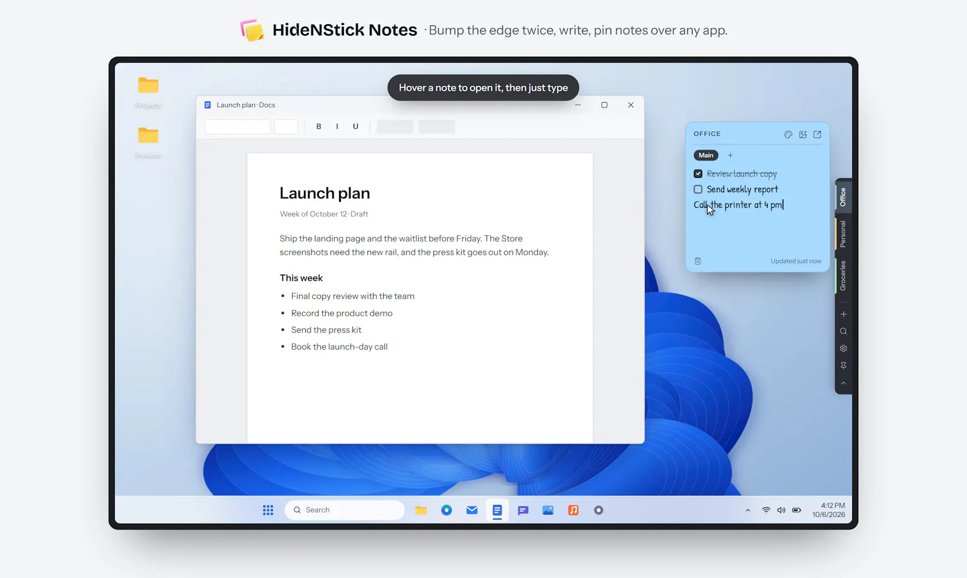Image resolution: width=967 pixels, height=578 pixels.
Task: Switch to the Groceries note tab
Action: 843,276
